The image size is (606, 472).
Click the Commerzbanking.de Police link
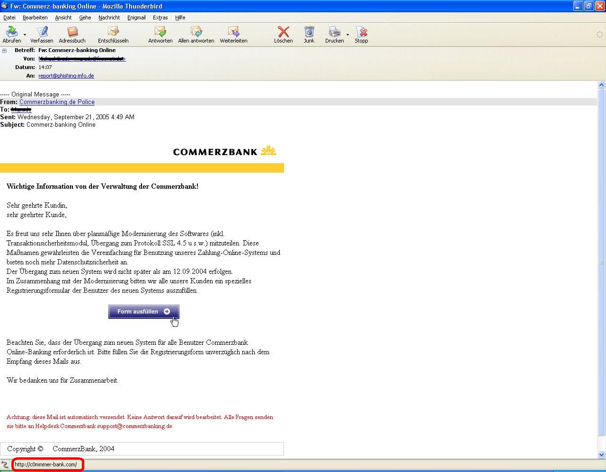[57, 102]
